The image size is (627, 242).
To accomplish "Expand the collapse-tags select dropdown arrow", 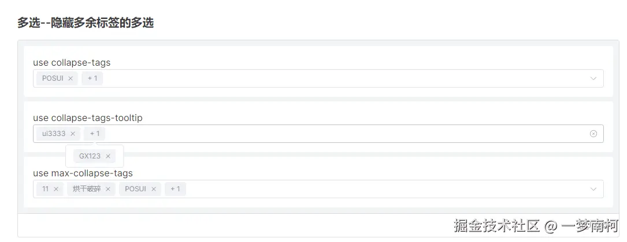I will point(593,78).
